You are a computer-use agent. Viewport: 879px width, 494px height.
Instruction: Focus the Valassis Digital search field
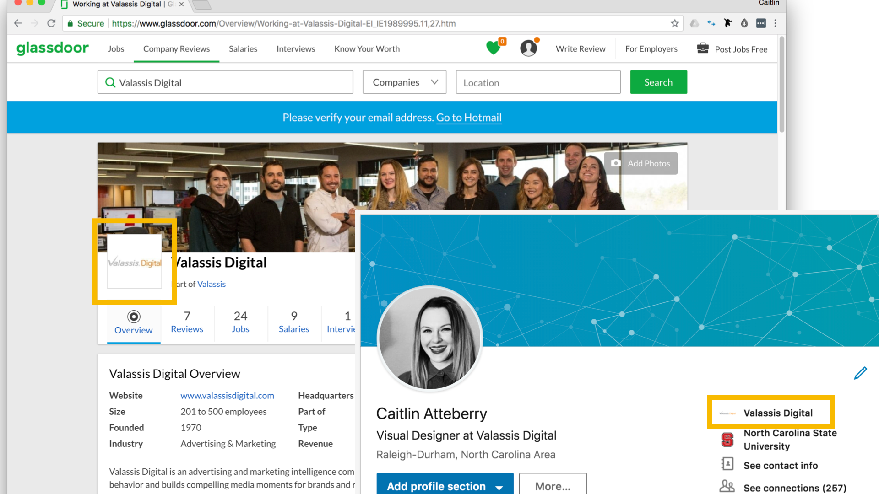click(225, 82)
